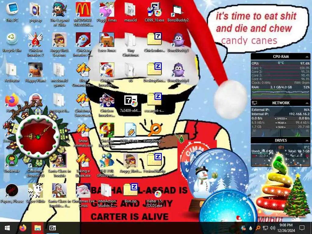Open the Recycle Bin

[12, 42]
